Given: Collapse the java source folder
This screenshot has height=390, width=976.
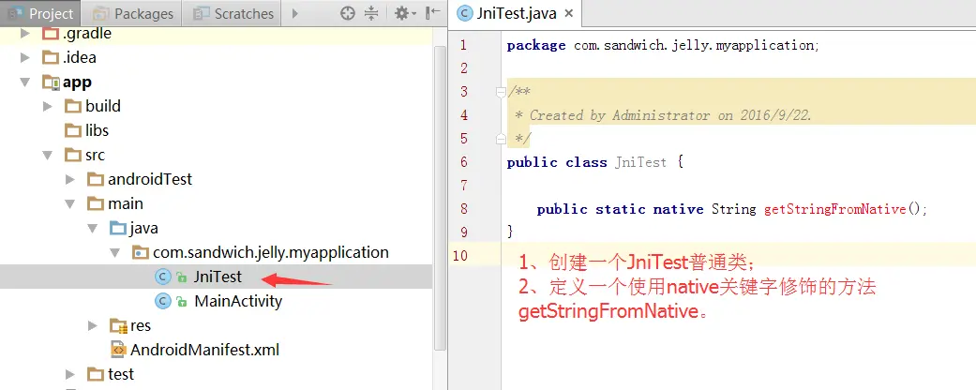Looking at the screenshot, I should click(x=93, y=228).
